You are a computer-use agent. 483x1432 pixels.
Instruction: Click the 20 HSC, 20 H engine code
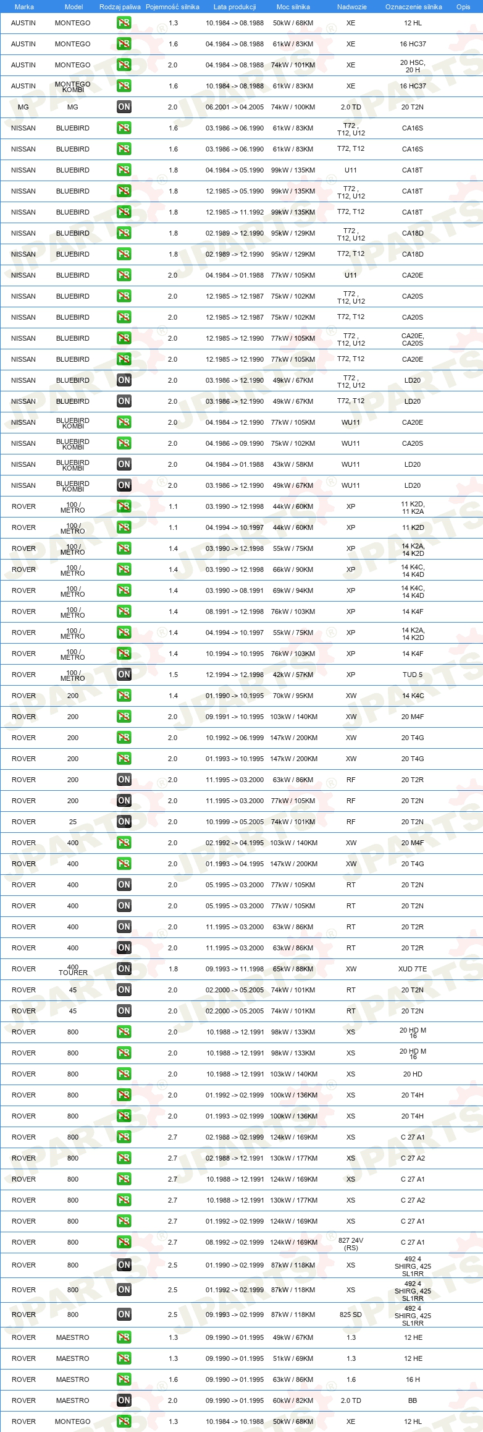(x=413, y=66)
